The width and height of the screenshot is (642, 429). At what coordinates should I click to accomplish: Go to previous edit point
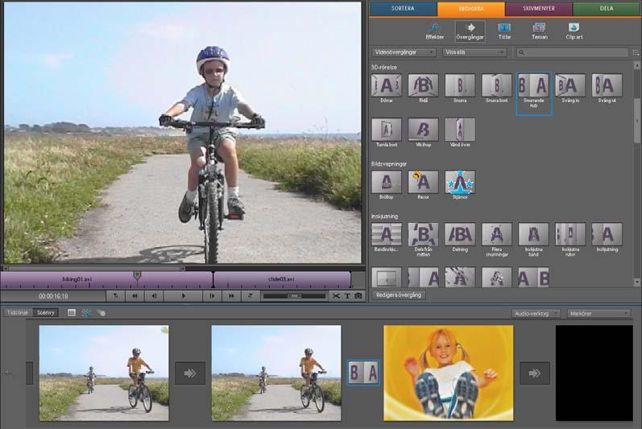116,295
